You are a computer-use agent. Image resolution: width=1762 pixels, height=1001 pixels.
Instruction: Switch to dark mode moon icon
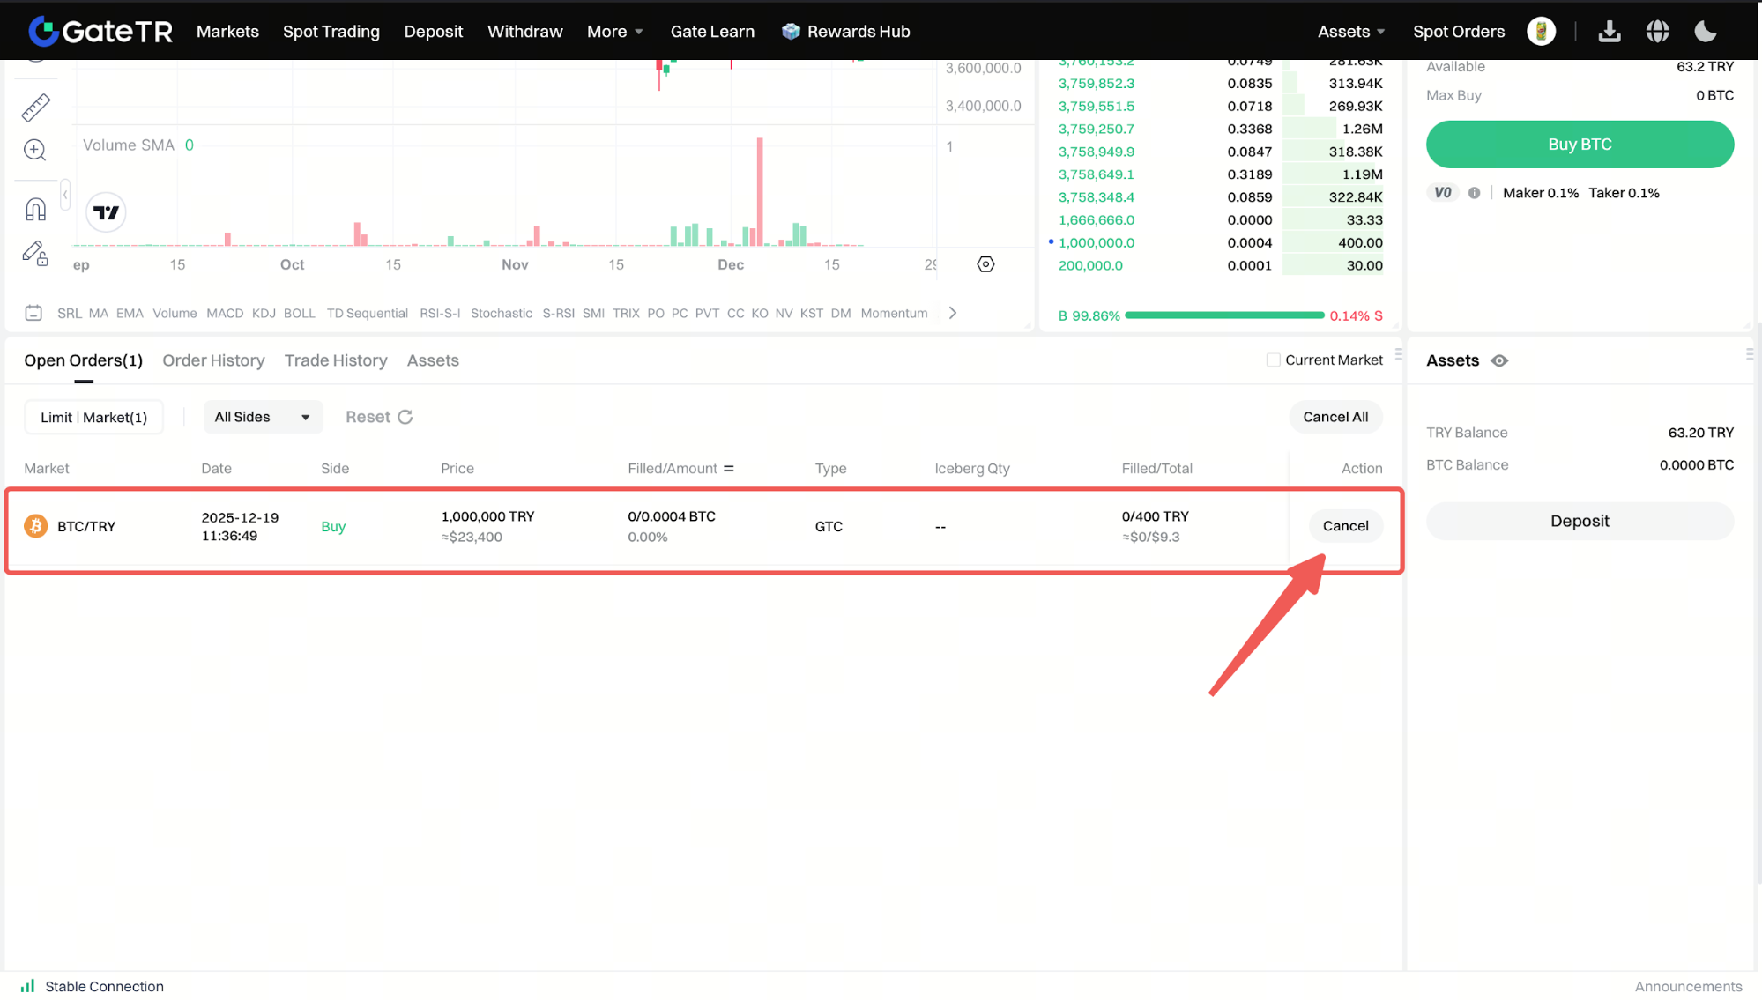click(x=1706, y=32)
